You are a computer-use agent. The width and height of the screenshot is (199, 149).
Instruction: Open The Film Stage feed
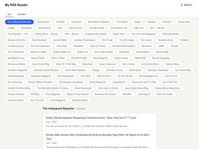[x=126, y=40]
